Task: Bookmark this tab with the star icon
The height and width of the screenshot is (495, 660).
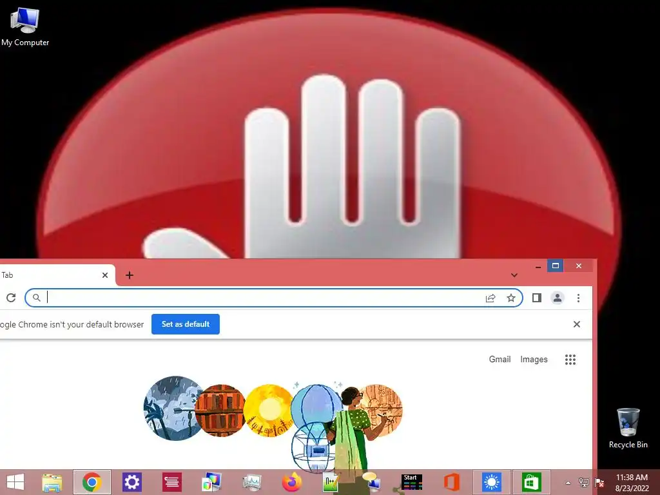Action: click(511, 298)
